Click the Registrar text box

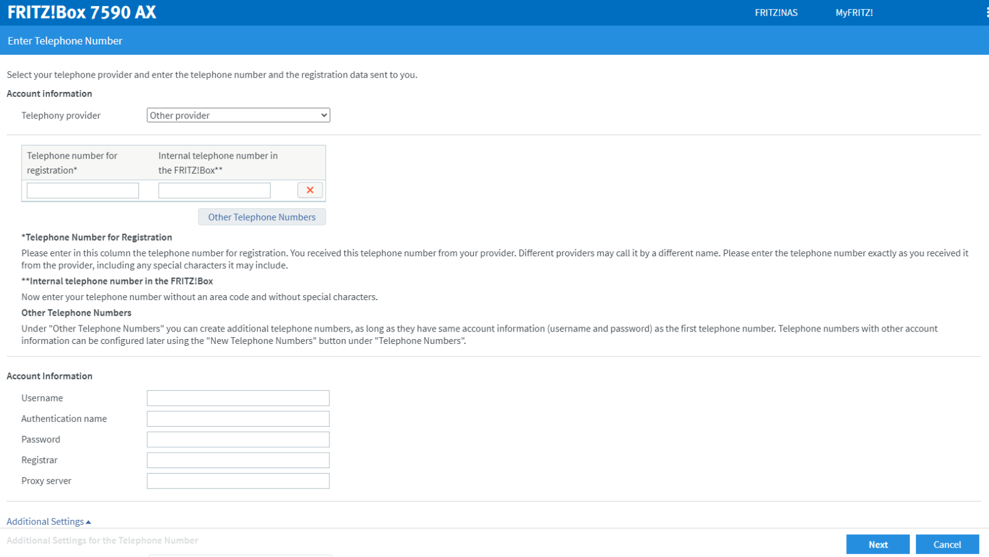coord(238,460)
